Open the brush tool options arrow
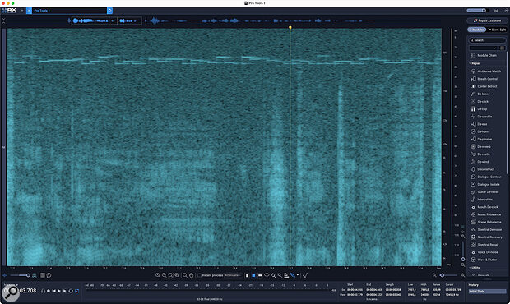The width and height of the screenshot is (510, 304). tap(298, 274)
